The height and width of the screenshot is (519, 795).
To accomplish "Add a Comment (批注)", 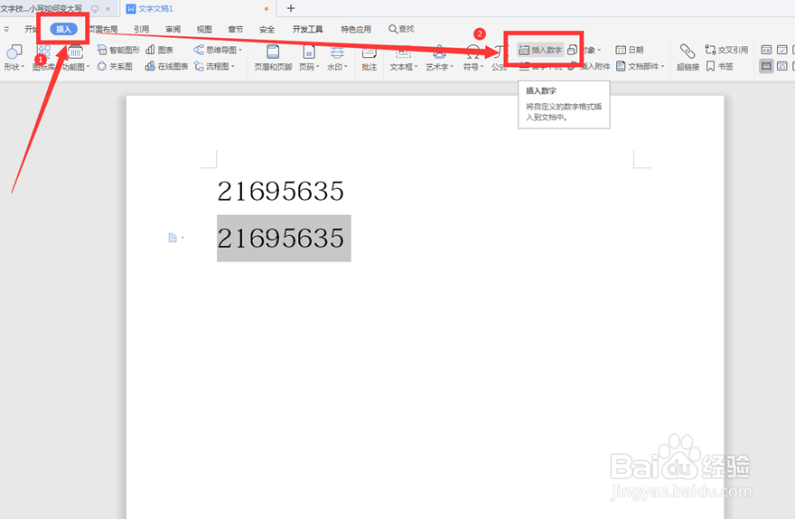I will (369, 57).
